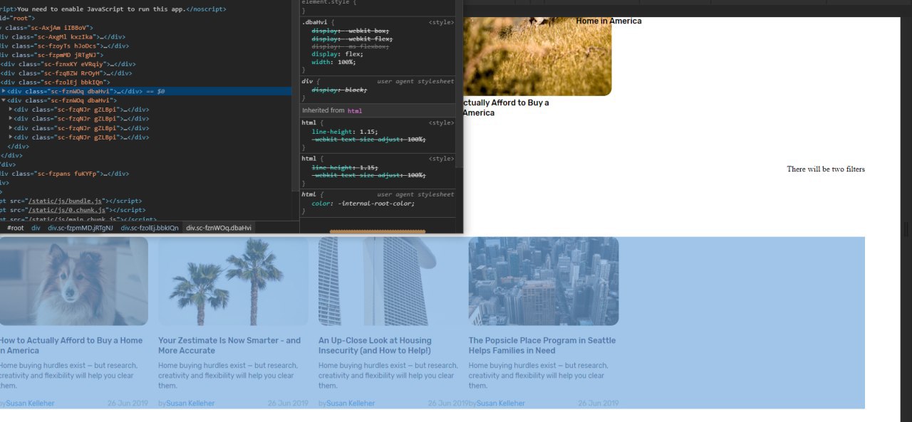The width and height of the screenshot is (912, 422).
Task: Open the style source link of .dbaHvi rule
Action: (x=441, y=23)
